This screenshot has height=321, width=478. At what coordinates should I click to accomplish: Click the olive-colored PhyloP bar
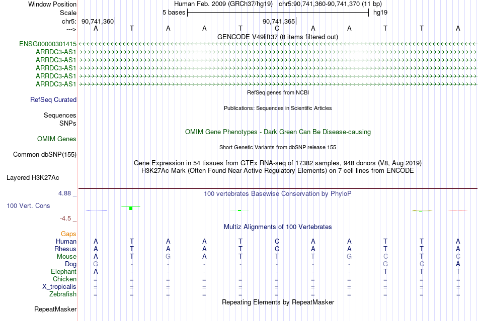[422, 210]
